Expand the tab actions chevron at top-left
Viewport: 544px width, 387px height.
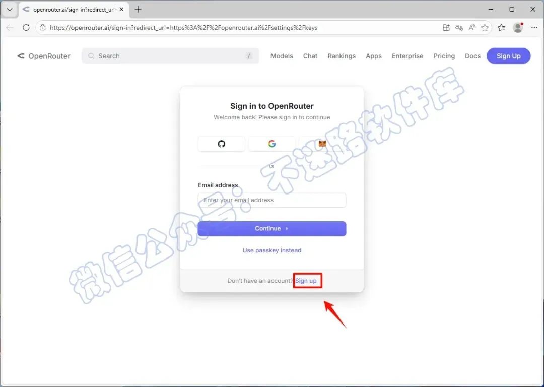tap(10, 10)
